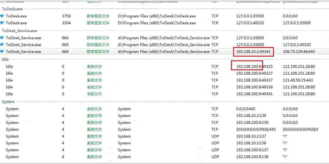Select local address 127.0.0.1:35500
Viewport: 329px width, 164px height.
pos(250,16)
